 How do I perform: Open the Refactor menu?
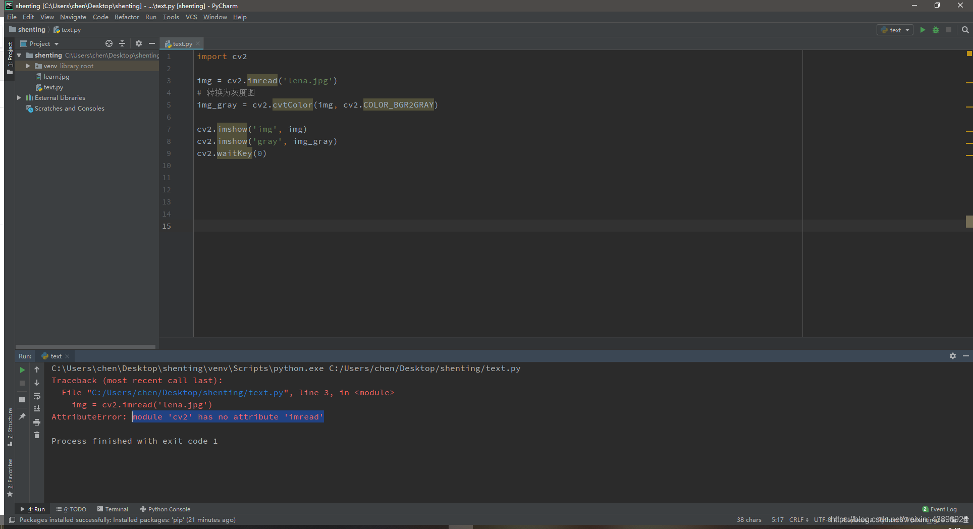pyautogui.click(x=127, y=17)
